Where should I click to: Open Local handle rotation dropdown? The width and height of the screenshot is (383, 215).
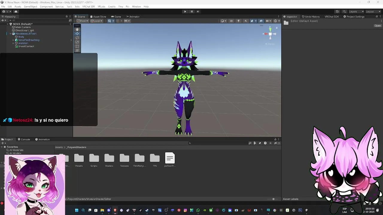point(96,21)
